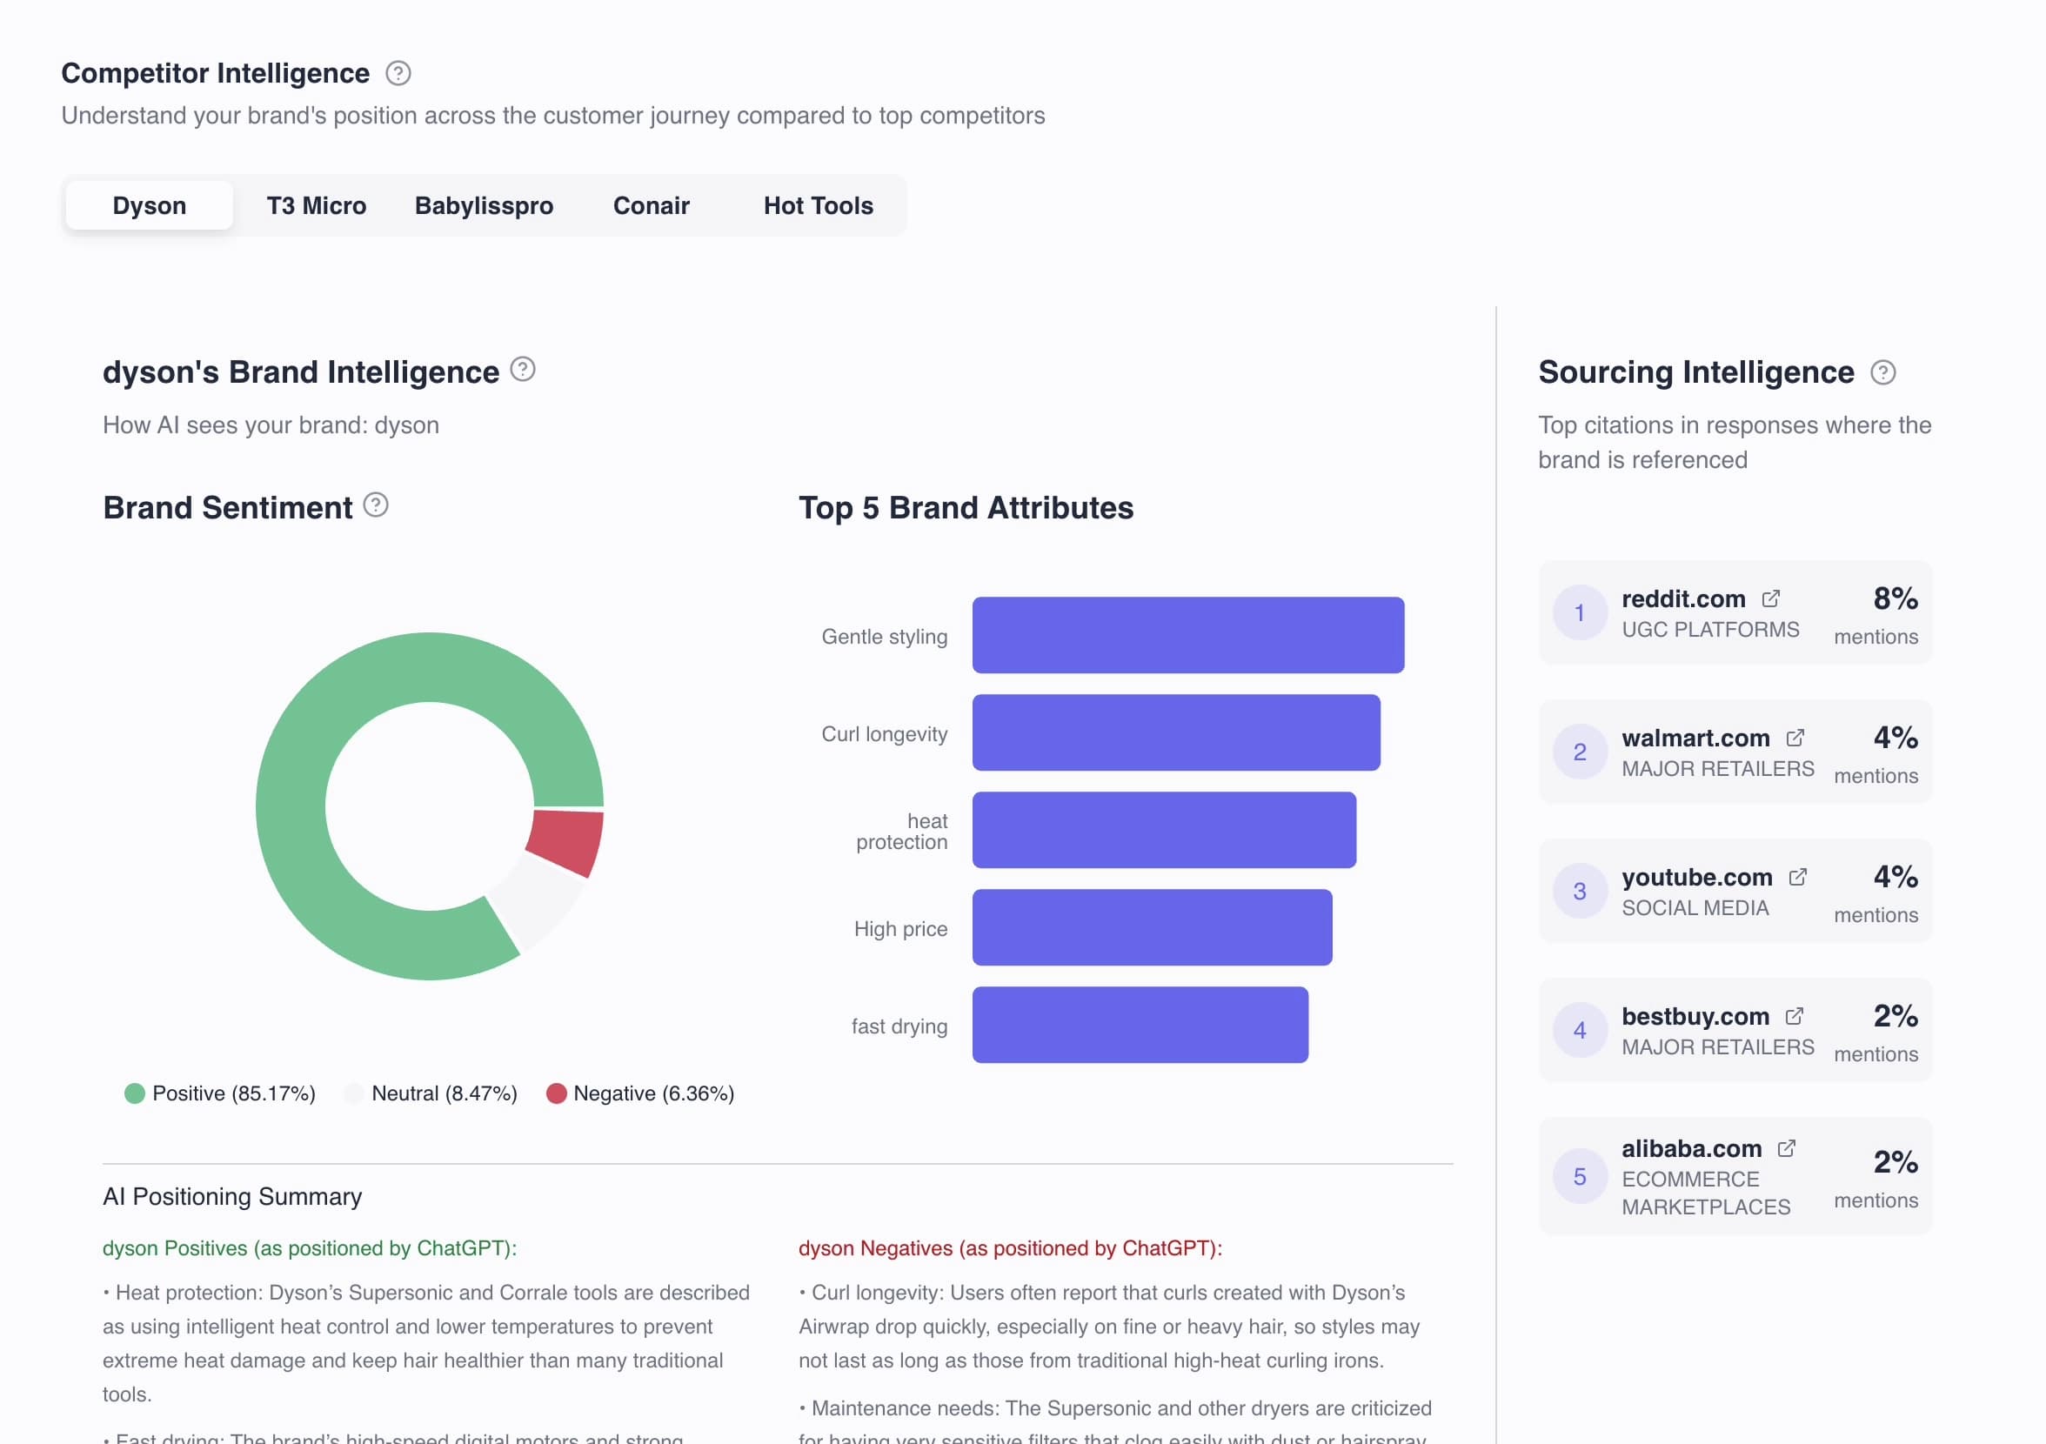Switch to the T3 Micro tab

317,205
